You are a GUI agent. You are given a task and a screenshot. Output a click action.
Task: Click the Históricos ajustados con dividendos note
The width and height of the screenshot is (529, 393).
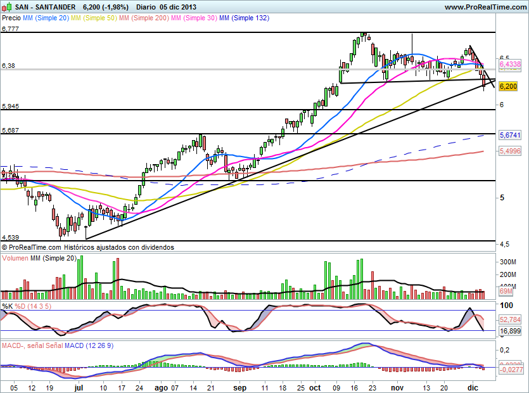[x=119, y=247]
